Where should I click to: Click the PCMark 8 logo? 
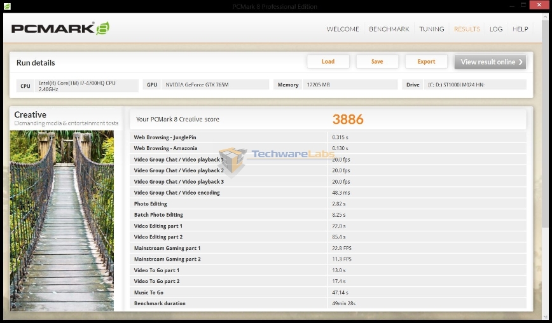(x=60, y=29)
